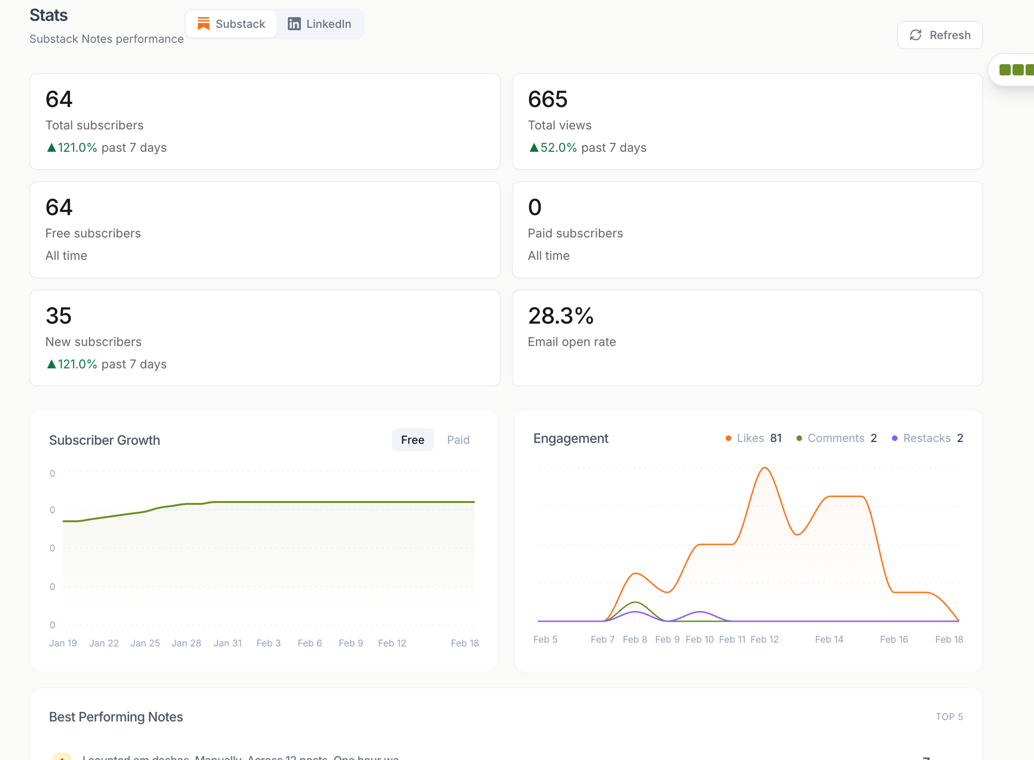This screenshot has height=760, width=1034.
Task: Click the Feb 12 peak on Engagement chart
Action: [x=765, y=468]
